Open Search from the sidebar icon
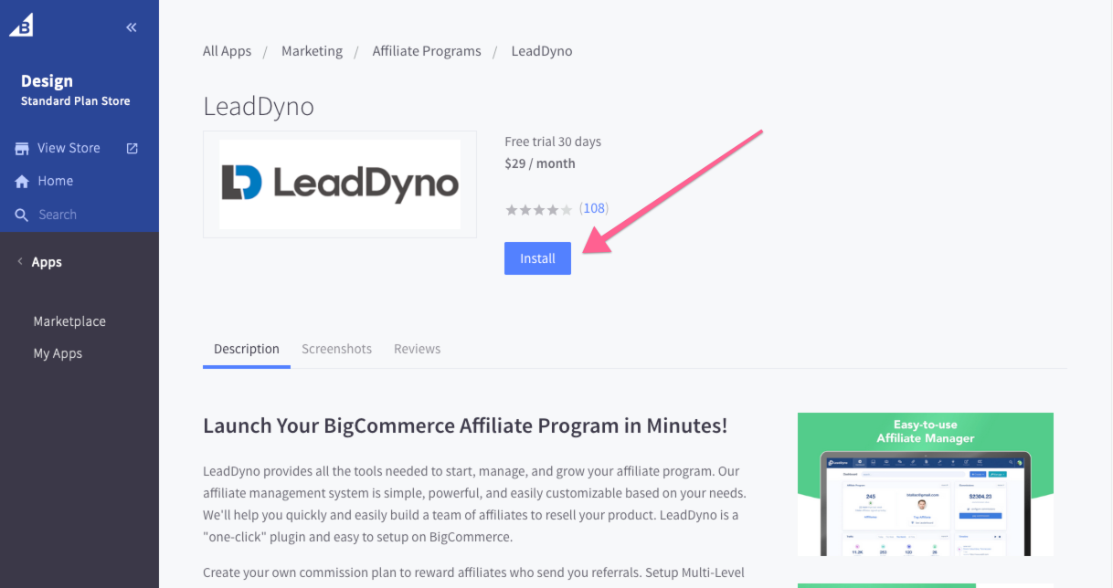 click(20, 214)
